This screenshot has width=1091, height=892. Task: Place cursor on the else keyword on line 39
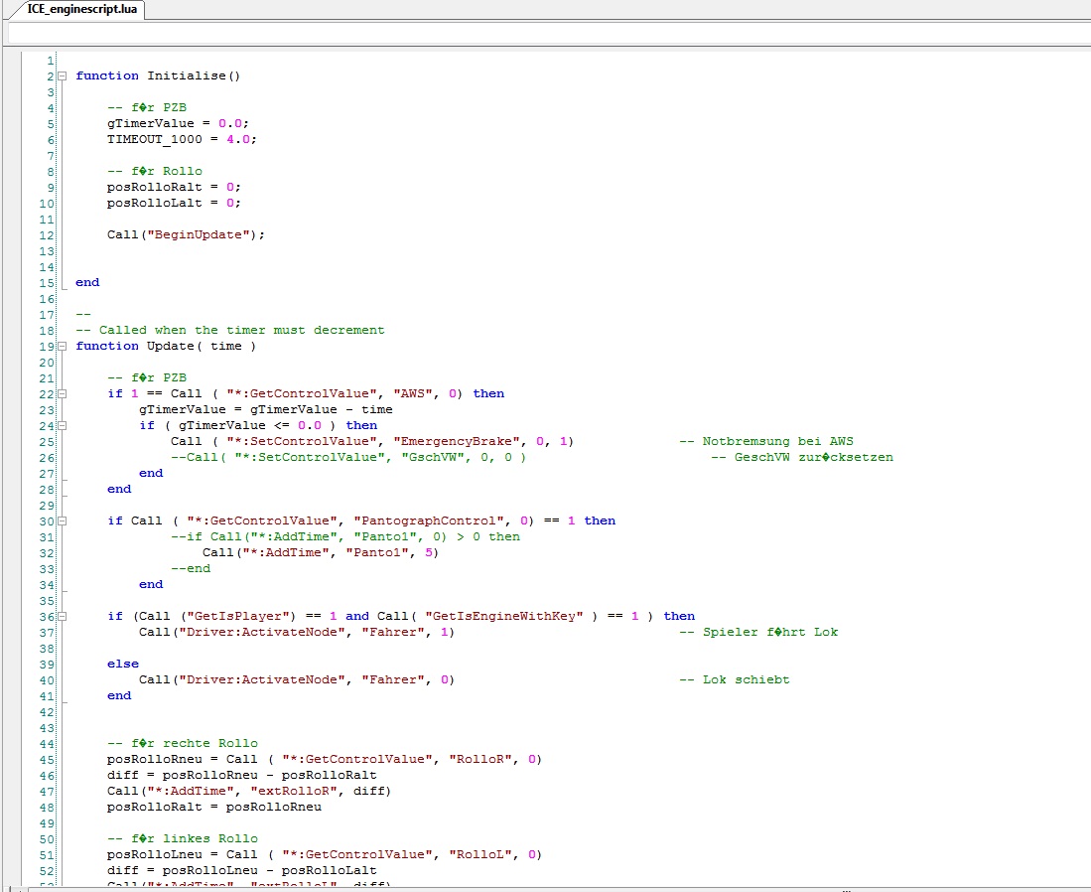point(123,664)
